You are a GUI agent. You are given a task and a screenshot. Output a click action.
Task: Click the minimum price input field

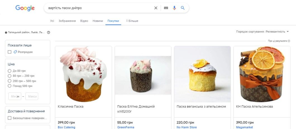15,96
